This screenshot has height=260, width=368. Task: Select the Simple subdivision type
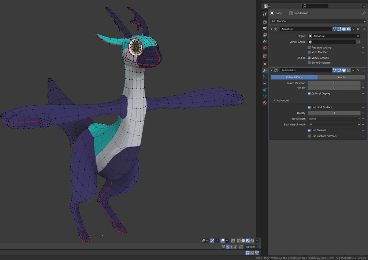click(341, 77)
